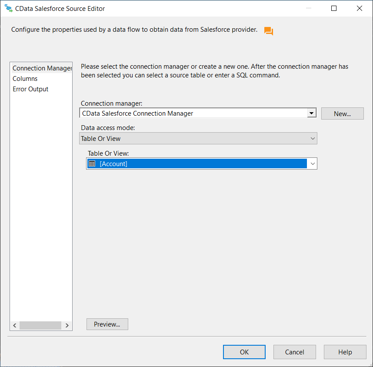Click the left scroll arrow in sidebar

[14, 325]
